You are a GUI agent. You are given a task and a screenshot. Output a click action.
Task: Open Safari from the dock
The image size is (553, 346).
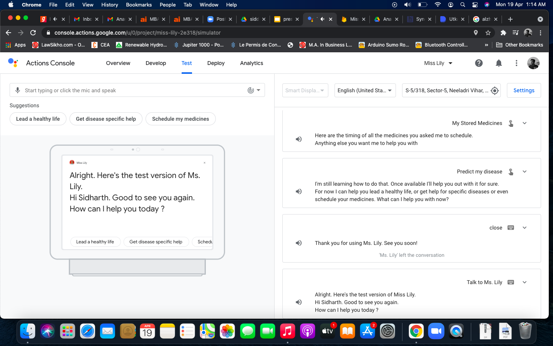(x=88, y=331)
